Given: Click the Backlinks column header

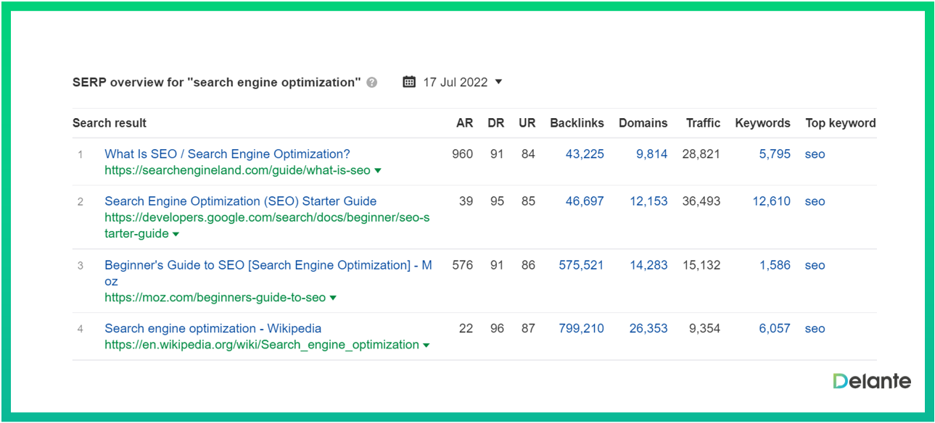Looking at the screenshot, I should 577,123.
